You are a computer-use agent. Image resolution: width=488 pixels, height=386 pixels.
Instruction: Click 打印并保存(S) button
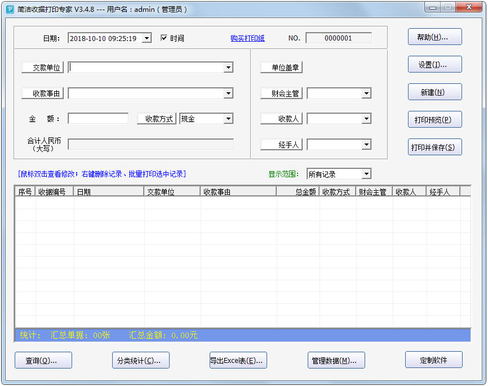tap(435, 147)
